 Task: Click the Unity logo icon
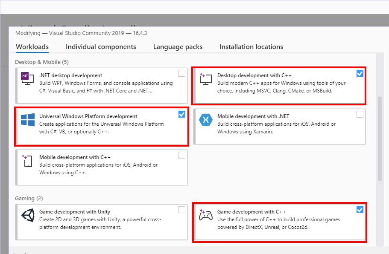tap(28, 215)
